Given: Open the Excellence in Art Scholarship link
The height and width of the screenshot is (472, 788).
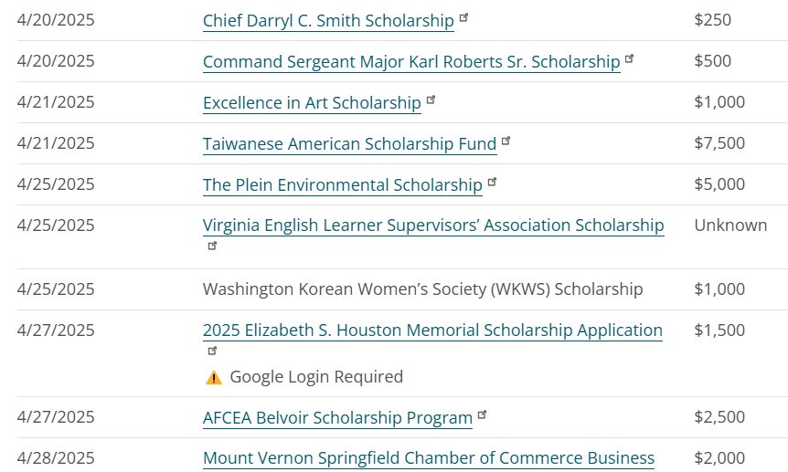Looking at the screenshot, I should 312,103.
